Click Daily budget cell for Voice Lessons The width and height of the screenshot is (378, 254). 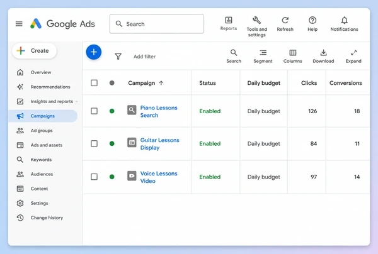tap(264, 177)
